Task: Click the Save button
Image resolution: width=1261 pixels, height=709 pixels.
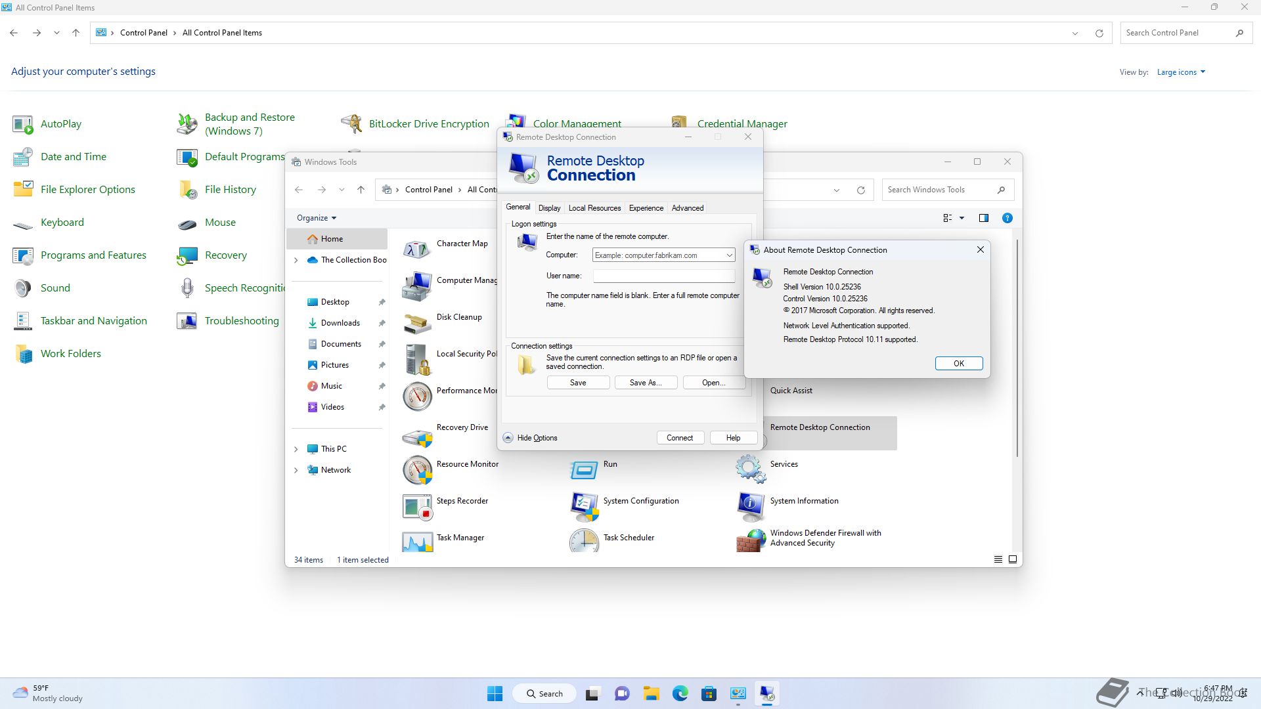Action: 578,383
